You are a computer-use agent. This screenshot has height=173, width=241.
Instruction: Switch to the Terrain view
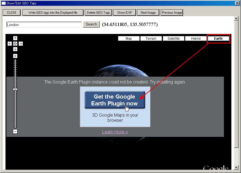coord(151,38)
